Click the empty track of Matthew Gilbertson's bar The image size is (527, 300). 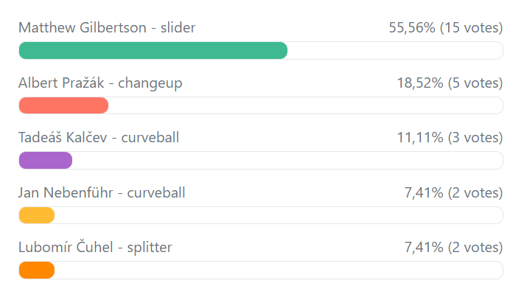[x=394, y=50]
